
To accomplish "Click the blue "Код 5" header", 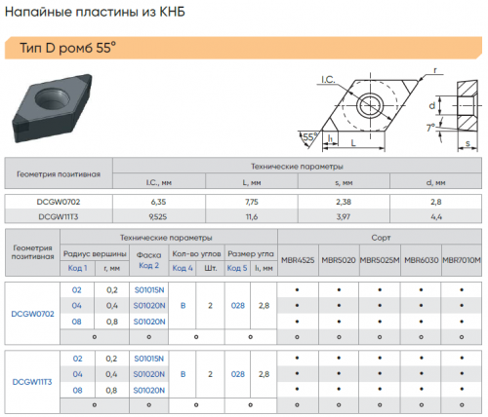I will (237, 268).
